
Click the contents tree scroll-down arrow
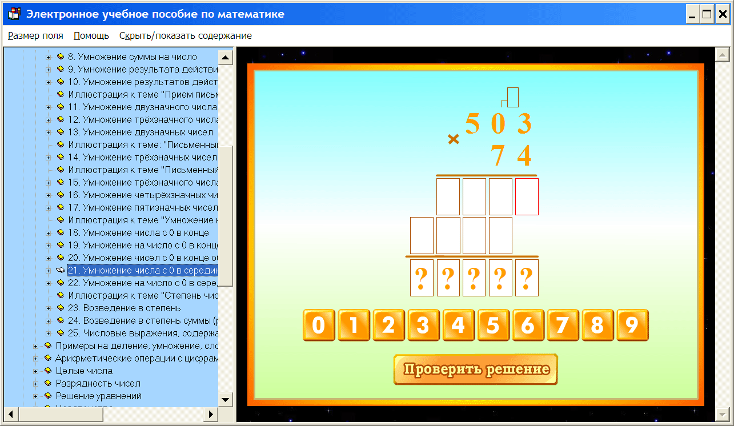point(226,400)
